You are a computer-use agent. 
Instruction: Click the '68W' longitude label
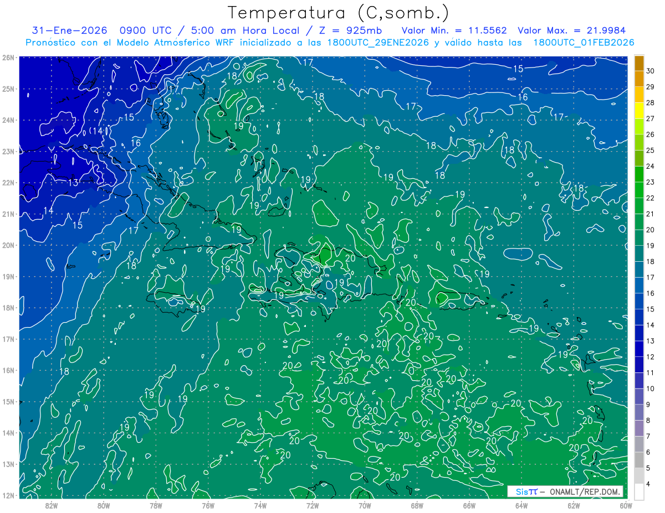417,505
